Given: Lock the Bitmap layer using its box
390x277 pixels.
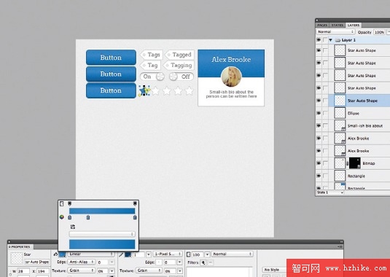Looking at the screenshot, I should (x=325, y=163).
